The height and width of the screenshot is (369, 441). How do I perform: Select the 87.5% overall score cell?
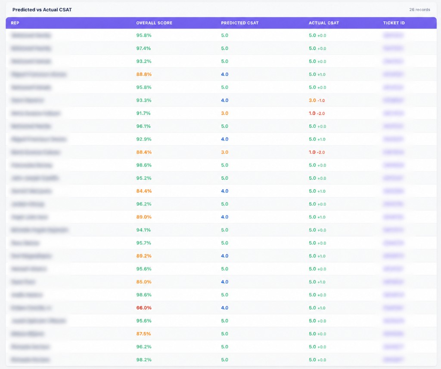pyautogui.click(x=143, y=334)
